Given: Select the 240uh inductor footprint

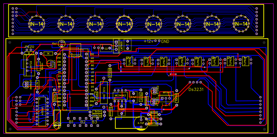Looking at the screenshot, I should (96, 96).
